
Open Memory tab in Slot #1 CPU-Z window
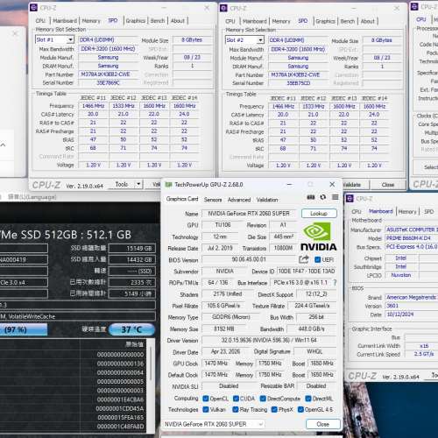(91, 21)
